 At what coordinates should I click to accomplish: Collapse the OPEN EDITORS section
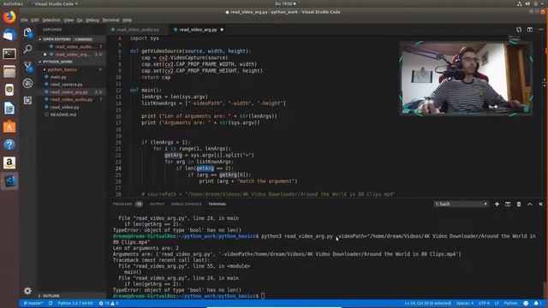[x=72, y=39]
